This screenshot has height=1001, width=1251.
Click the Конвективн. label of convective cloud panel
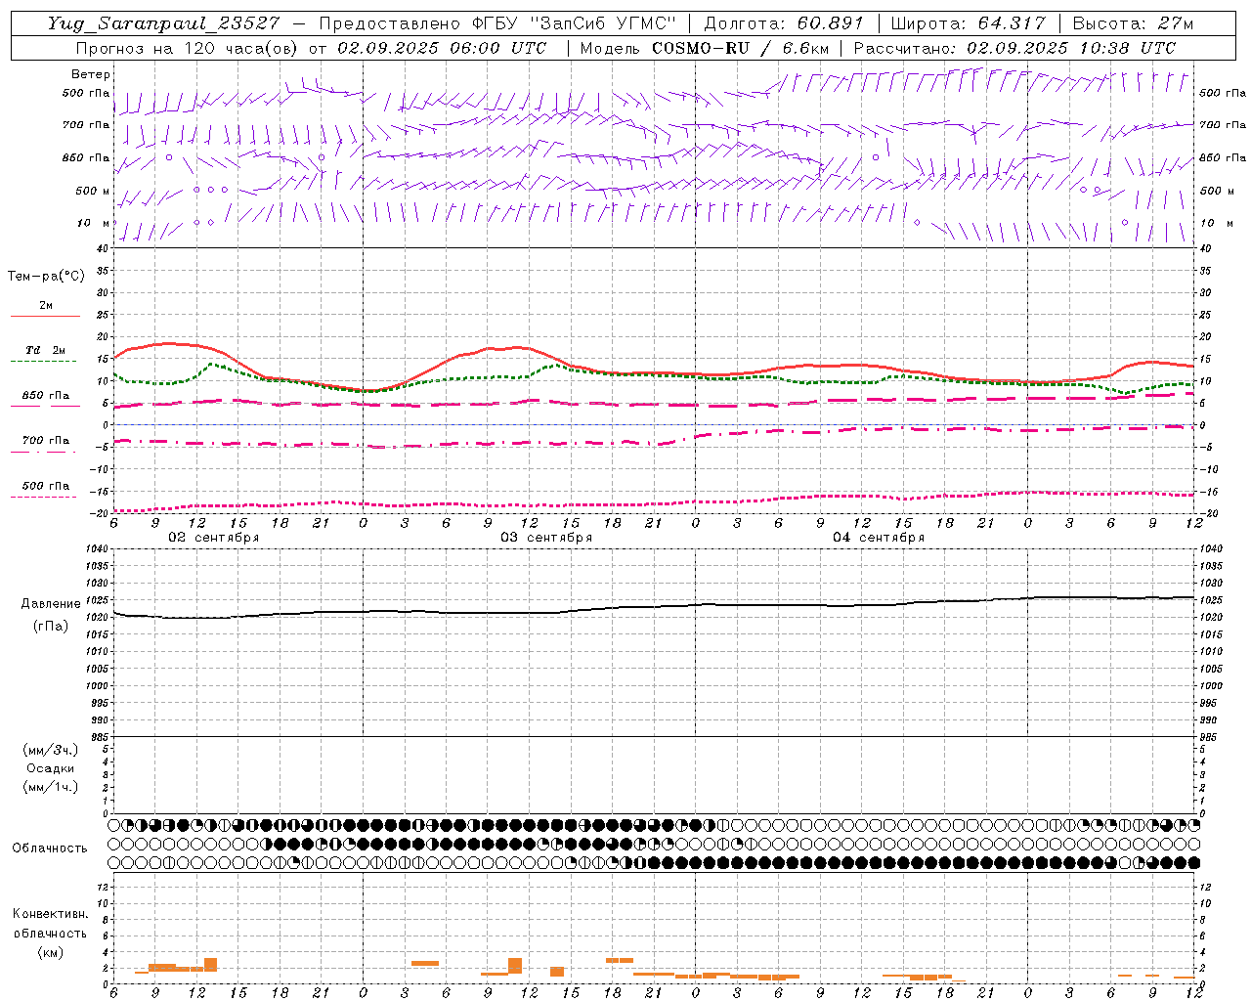(51, 914)
